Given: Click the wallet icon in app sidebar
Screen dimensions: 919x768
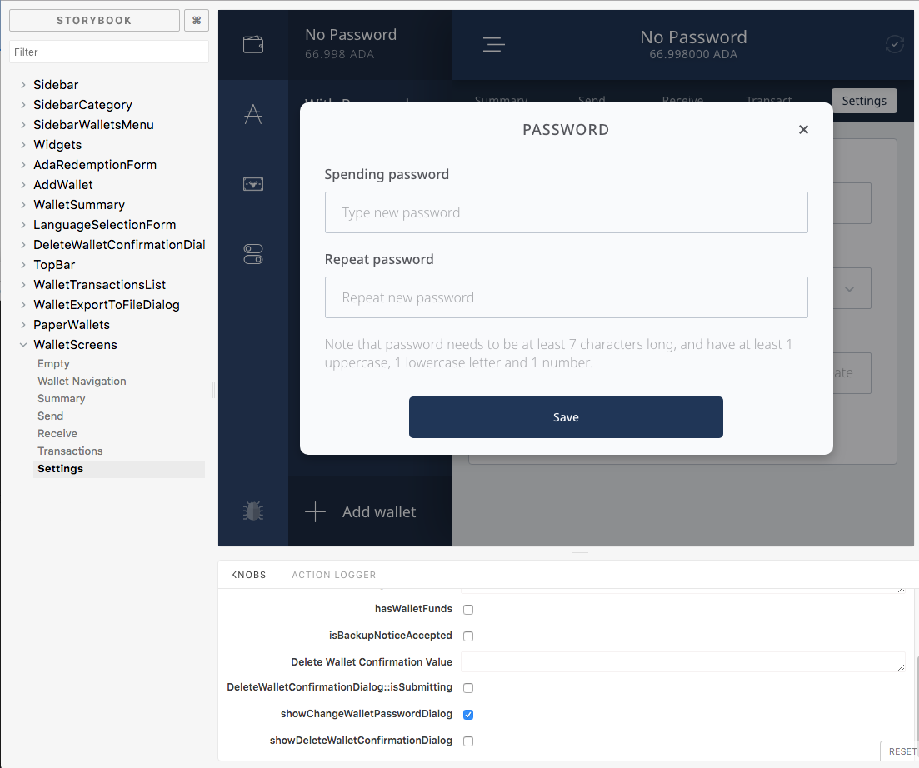Looking at the screenshot, I should (x=253, y=44).
